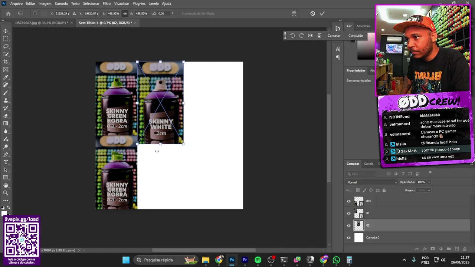
Task: Flip horizontally using floating bar icon
Action: tap(310, 36)
